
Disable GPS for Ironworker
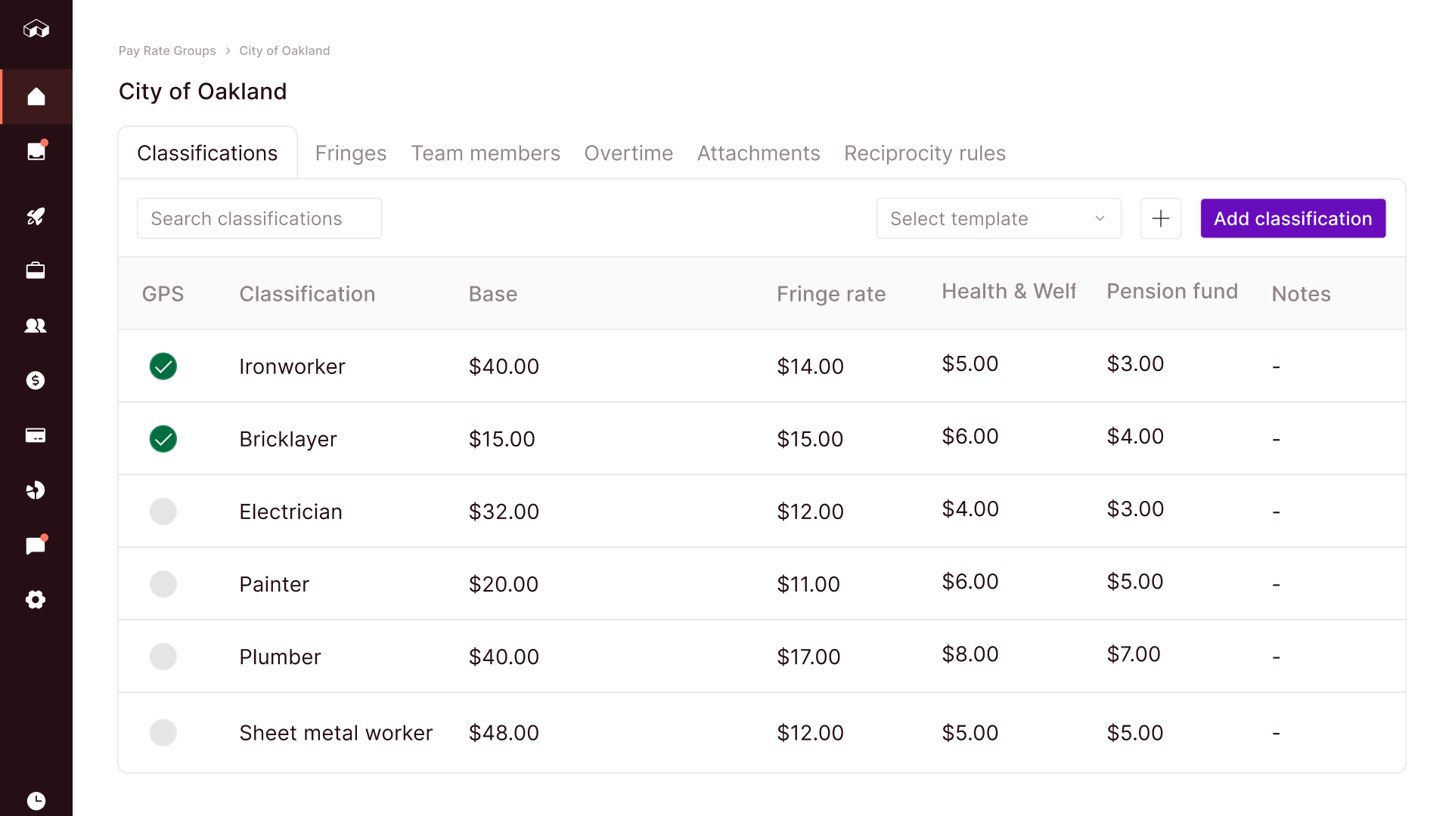click(x=163, y=366)
